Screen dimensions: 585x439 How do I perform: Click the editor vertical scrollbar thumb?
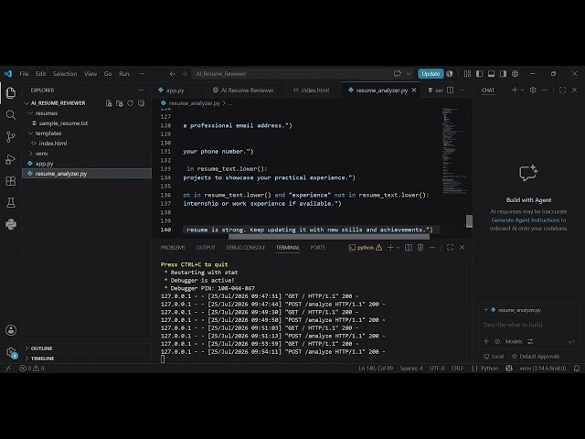(x=469, y=221)
